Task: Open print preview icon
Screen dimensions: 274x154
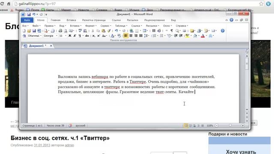Action: 66,31
